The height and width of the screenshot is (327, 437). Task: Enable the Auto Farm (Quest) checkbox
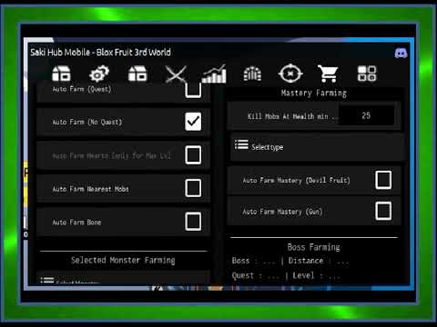click(x=193, y=90)
